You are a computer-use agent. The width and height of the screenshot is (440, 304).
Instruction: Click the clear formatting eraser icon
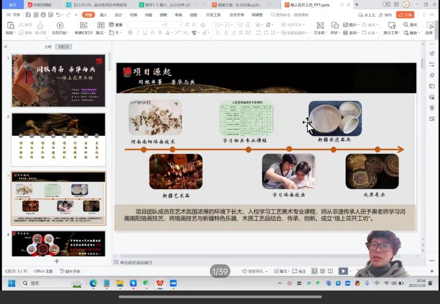203,25
